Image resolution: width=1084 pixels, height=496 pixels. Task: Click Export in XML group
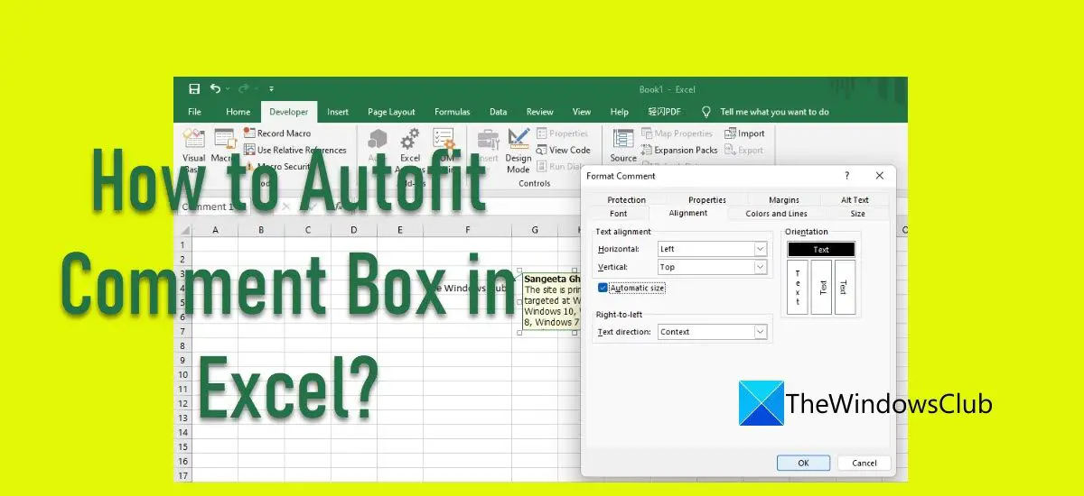point(744,150)
